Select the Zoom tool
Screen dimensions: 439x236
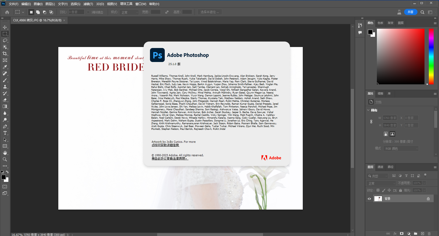point(5,159)
